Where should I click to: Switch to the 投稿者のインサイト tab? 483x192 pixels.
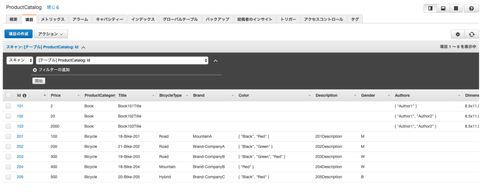click(255, 19)
